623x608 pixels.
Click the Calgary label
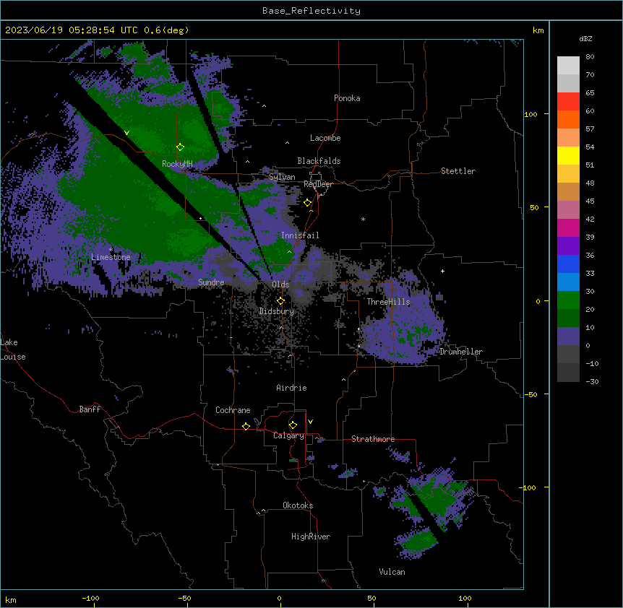(x=288, y=435)
